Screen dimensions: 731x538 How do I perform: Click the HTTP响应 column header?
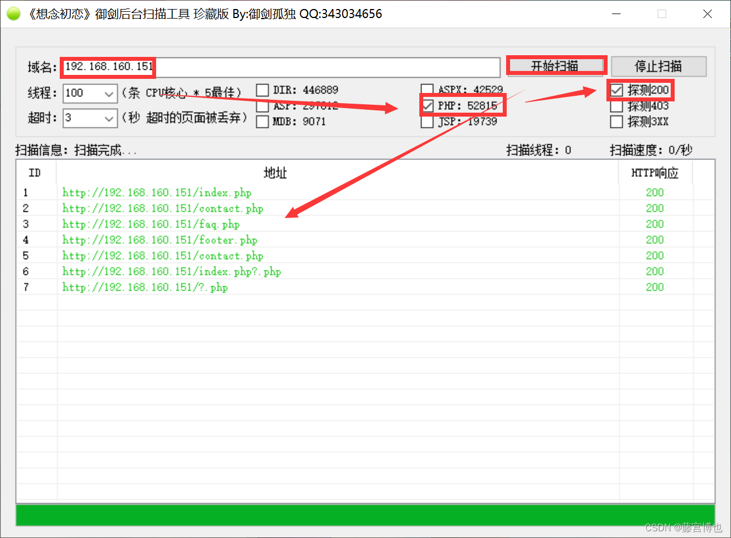tap(655, 173)
